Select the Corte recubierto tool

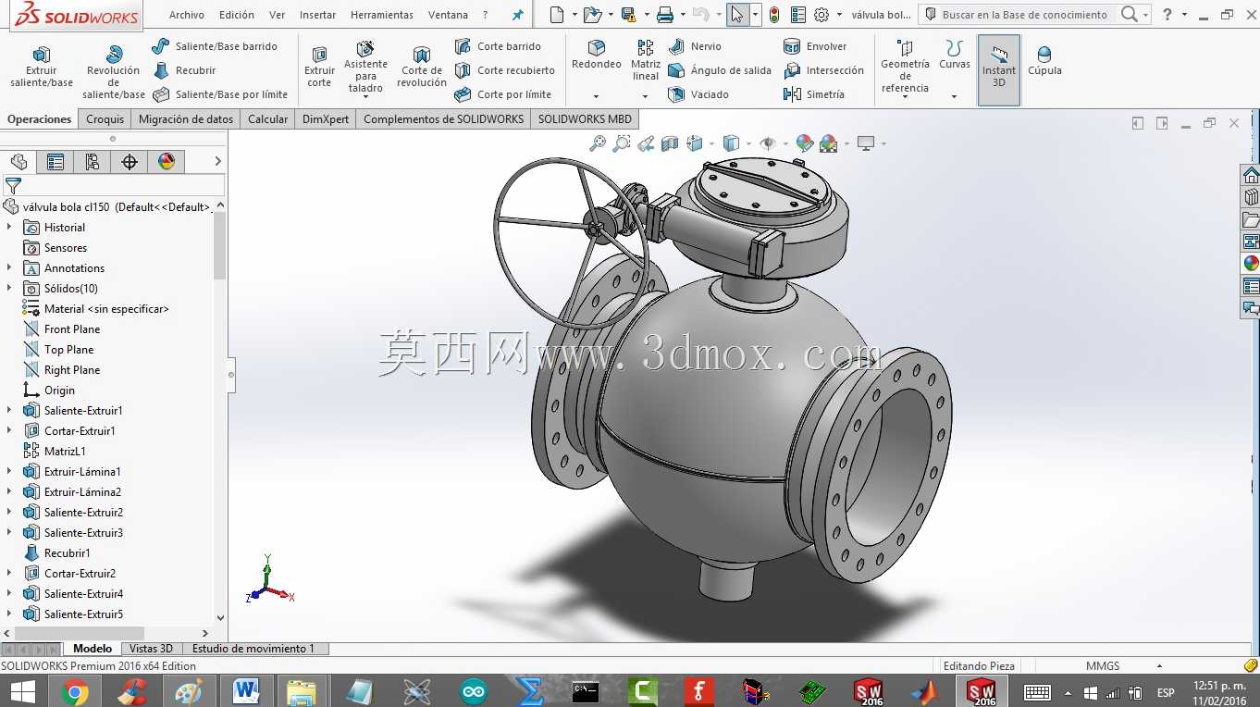(x=505, y=70)
